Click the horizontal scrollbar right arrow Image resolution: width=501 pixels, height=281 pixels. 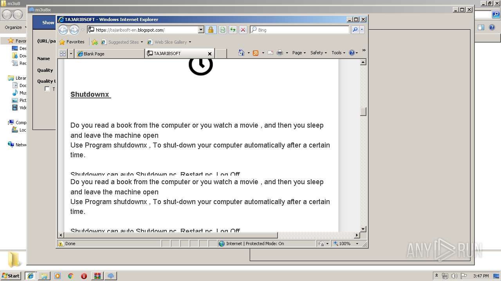click(x=357, y=235)
